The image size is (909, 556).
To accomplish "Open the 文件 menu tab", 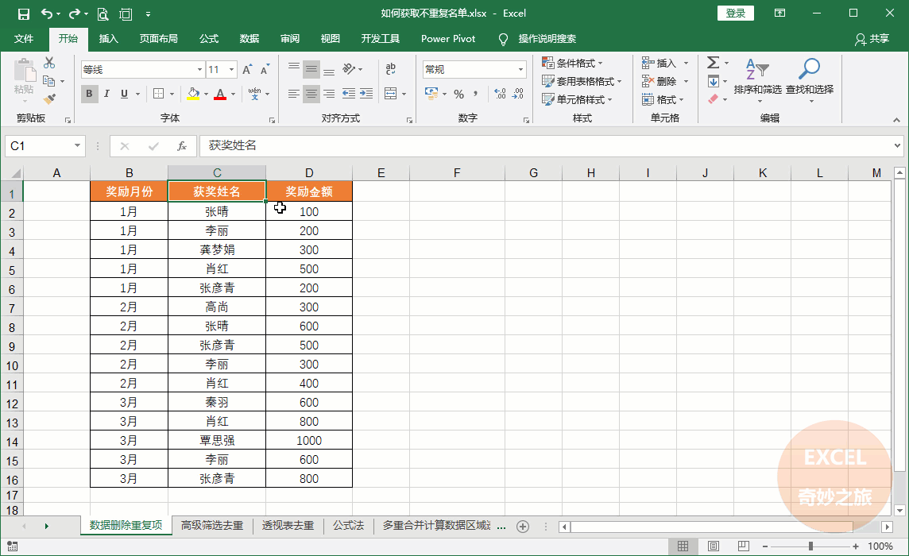I will tap(24, 39).
